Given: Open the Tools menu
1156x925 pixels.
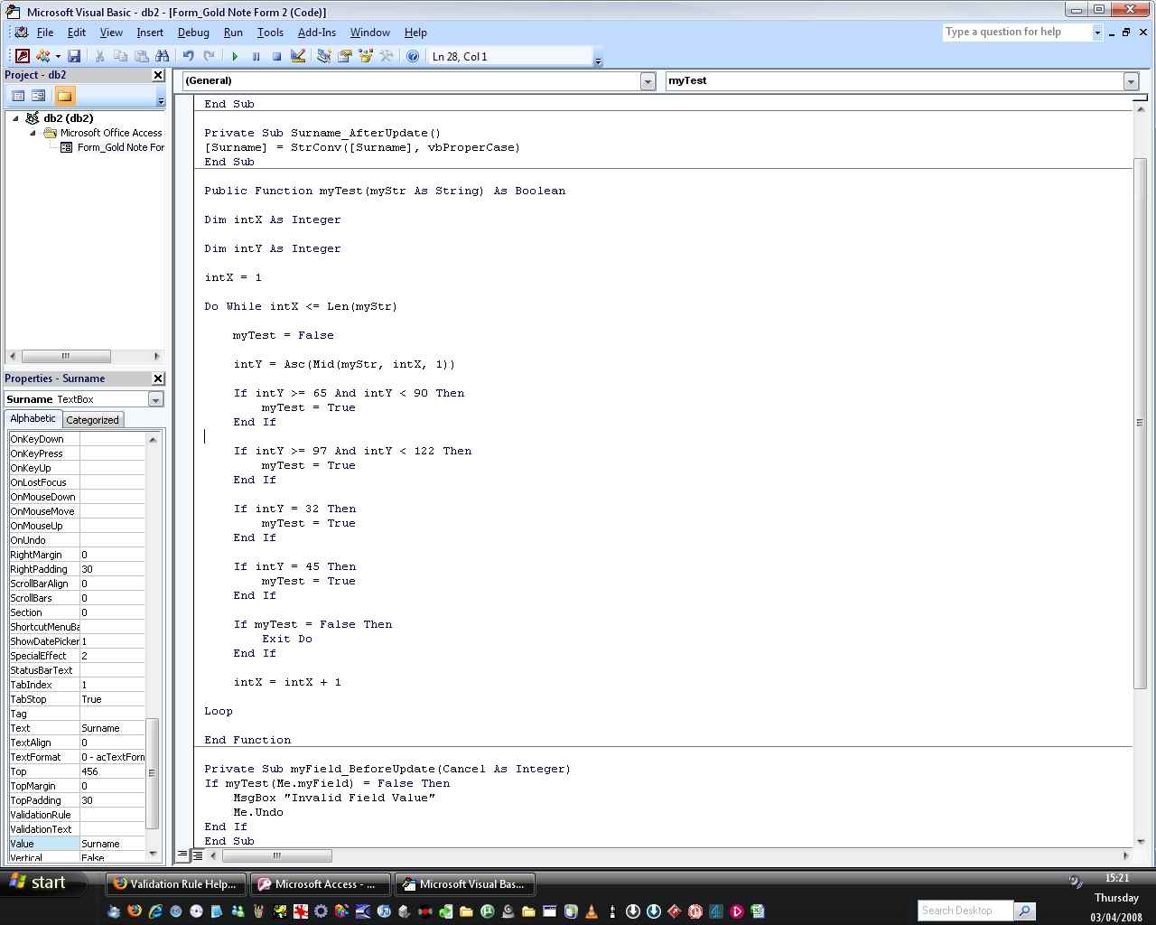Looking at the screenshot, I should pos(270,33).
